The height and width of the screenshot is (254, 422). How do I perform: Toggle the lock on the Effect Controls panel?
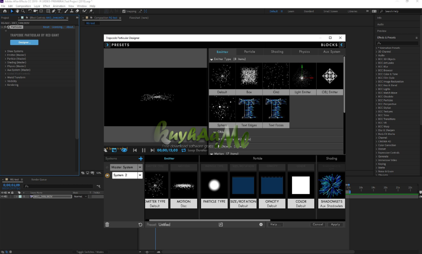[27, 18]
